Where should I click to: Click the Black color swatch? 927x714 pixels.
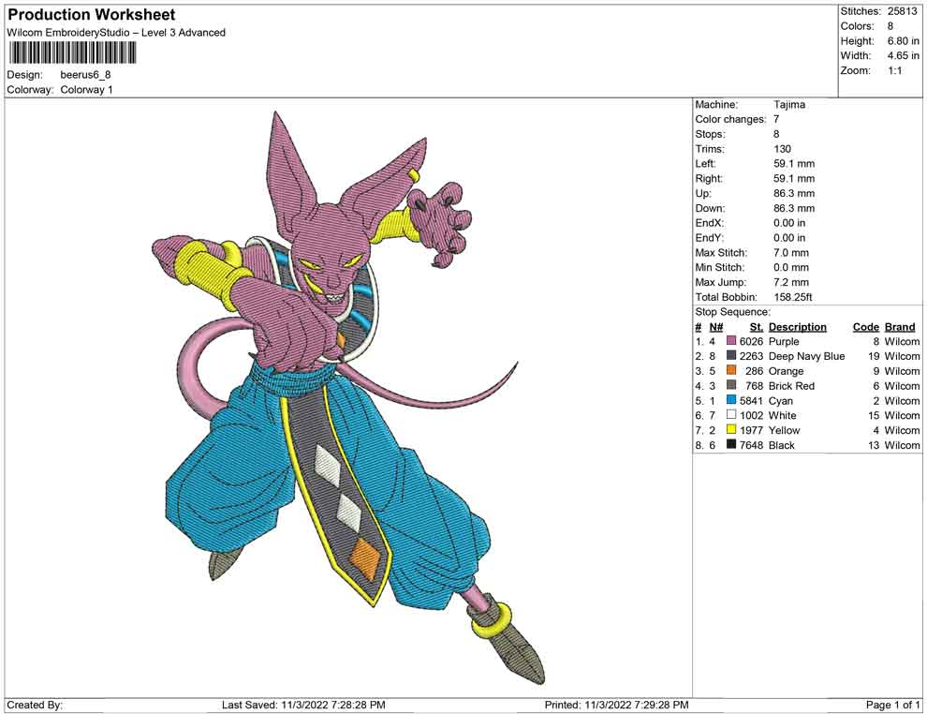(731, 445)
